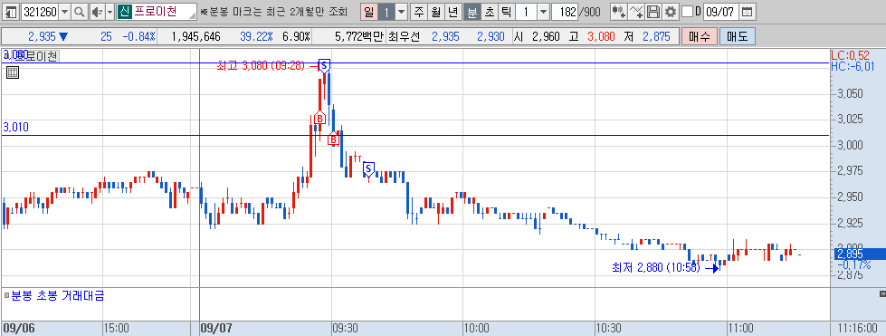
Task: Click the grid table icon on chart
Action: 13,72
